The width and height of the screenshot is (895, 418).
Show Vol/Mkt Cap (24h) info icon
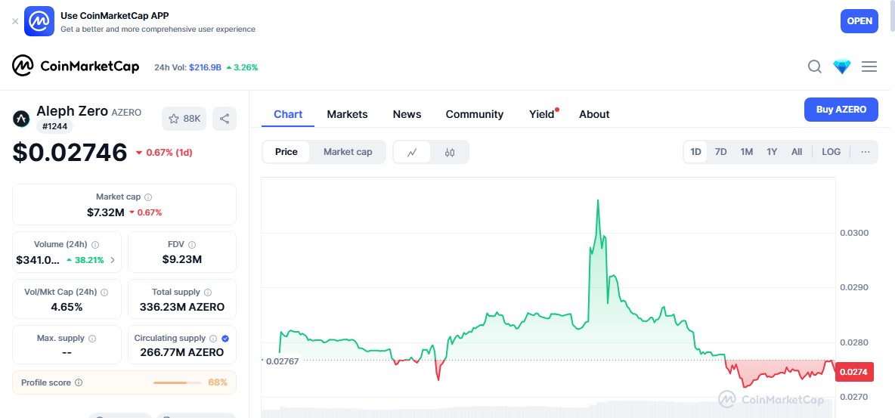click(x=104, y=292)
